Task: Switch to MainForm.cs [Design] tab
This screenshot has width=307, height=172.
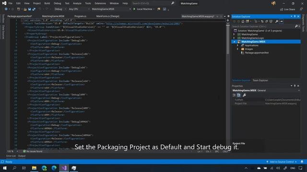Action: point(107,16)
